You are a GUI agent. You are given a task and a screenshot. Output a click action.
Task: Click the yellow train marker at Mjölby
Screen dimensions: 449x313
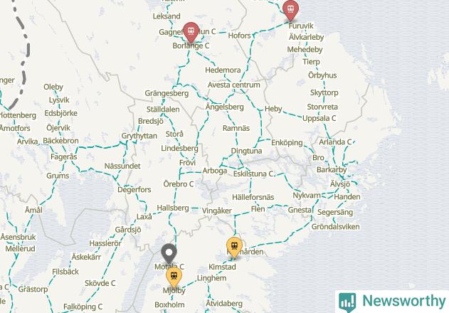click(174, 277)
